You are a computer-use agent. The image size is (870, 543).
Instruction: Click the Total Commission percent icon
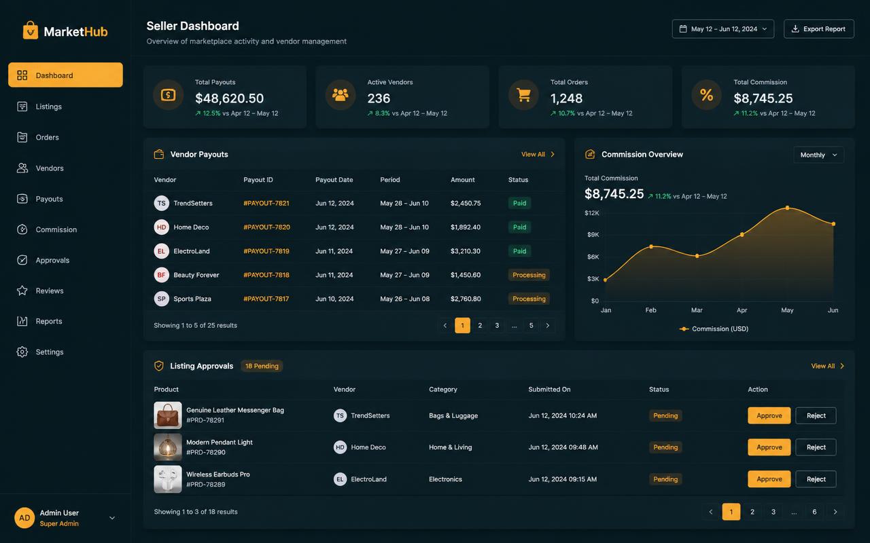click(x=707, y=95)
